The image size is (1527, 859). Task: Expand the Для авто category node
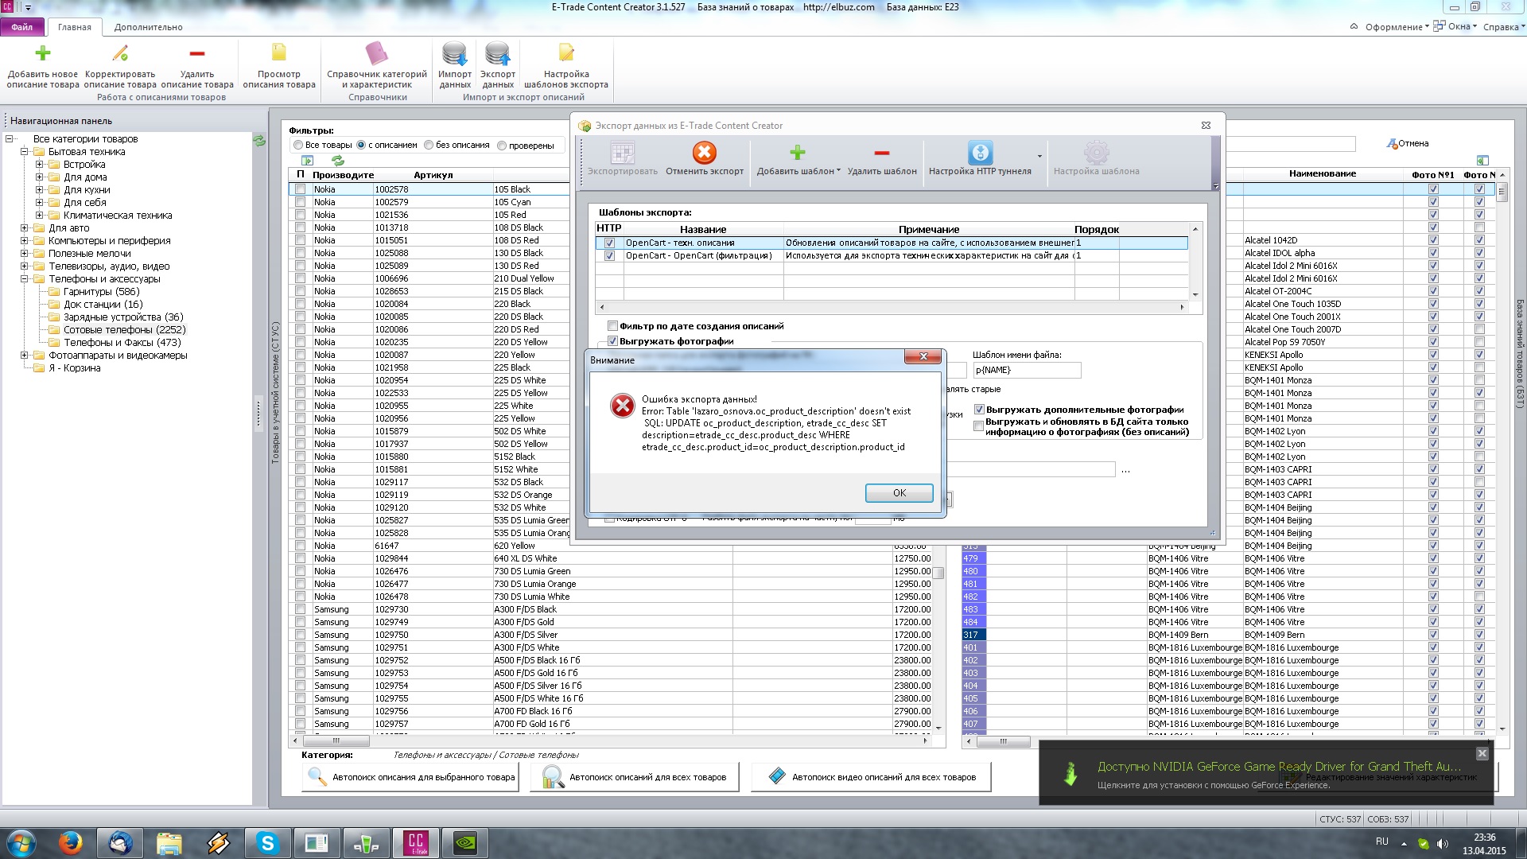(24, 227)
